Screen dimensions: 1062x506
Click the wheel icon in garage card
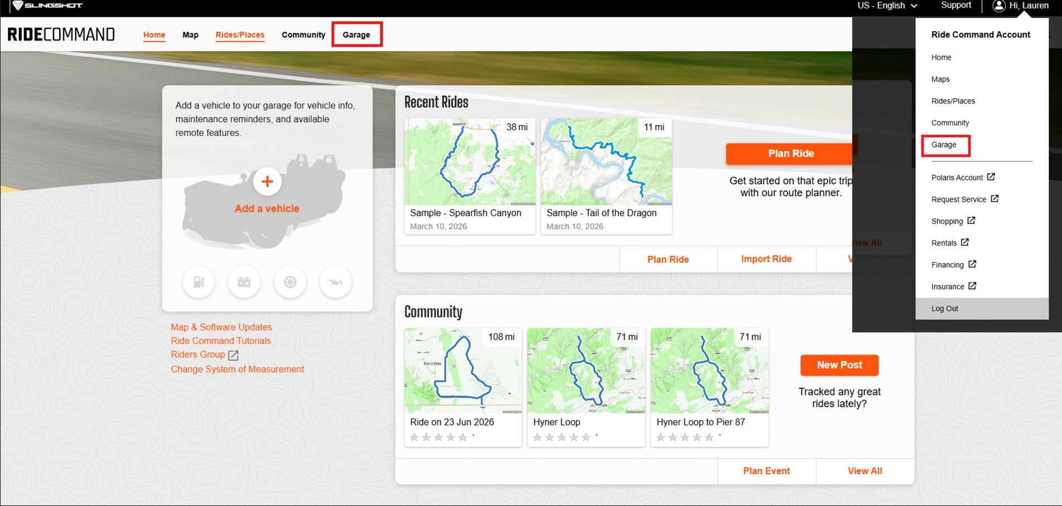click(290, 282)
